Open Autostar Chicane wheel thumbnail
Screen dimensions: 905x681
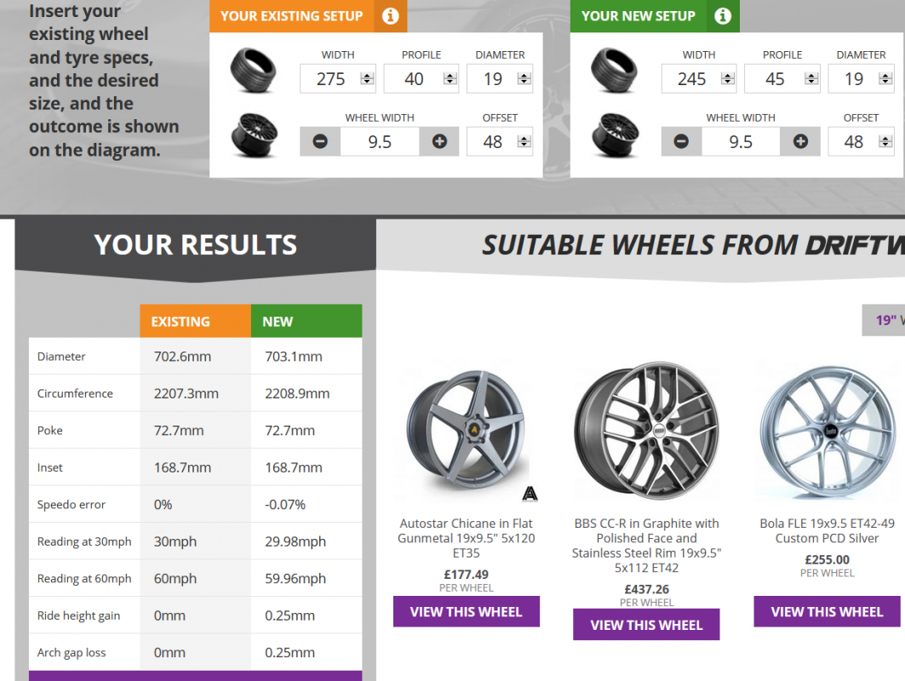click(x=467, y=430)
